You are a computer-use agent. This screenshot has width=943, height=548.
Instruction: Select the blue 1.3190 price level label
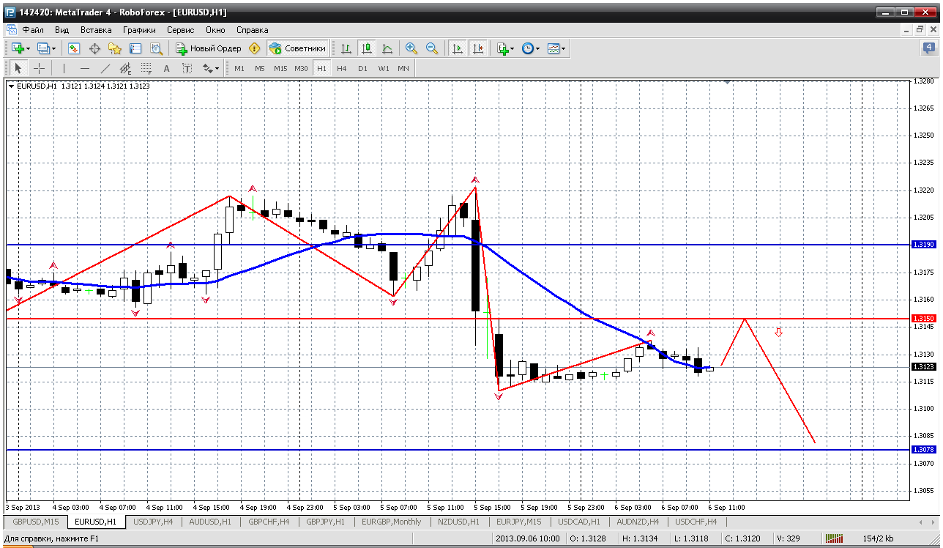(x=923, y=244)
